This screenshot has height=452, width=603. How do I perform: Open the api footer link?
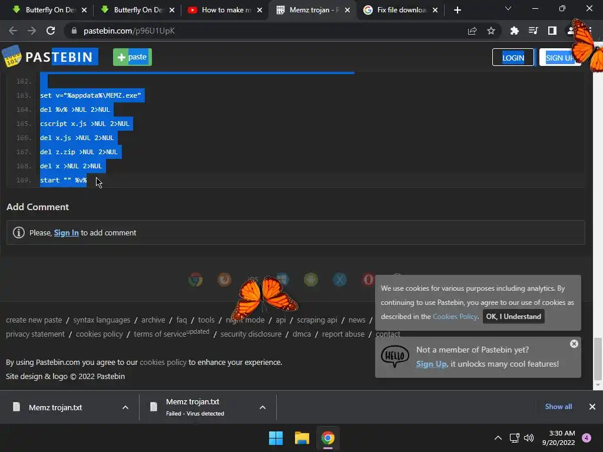coord(281,320)
